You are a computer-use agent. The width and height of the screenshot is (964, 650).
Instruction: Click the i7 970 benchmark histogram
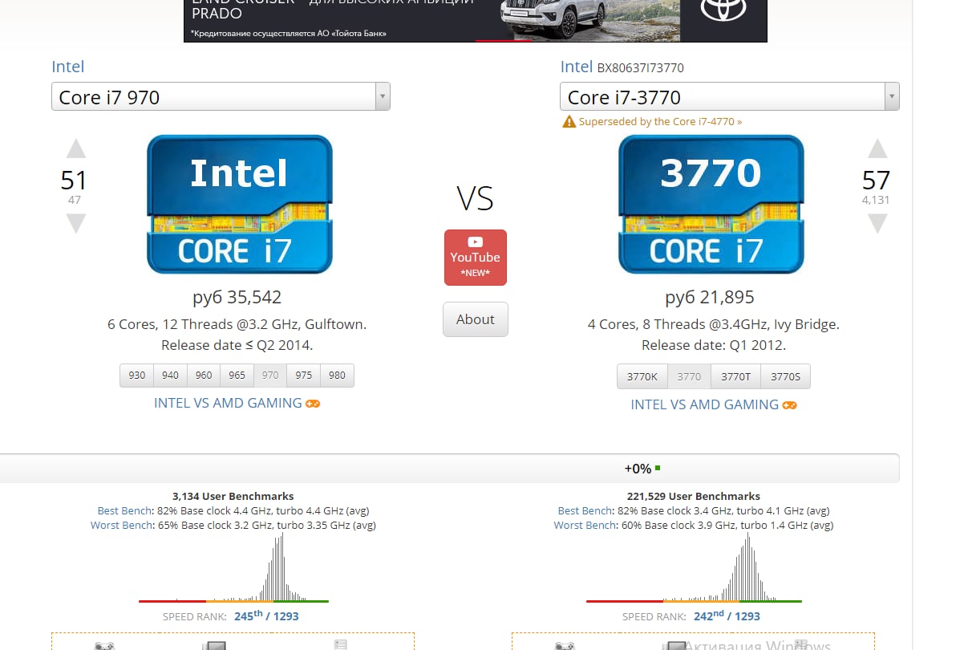[233, 567]
